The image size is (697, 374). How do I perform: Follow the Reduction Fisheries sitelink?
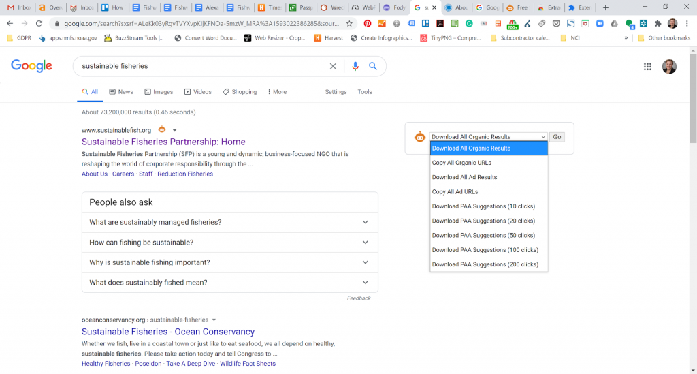point(185,174)
